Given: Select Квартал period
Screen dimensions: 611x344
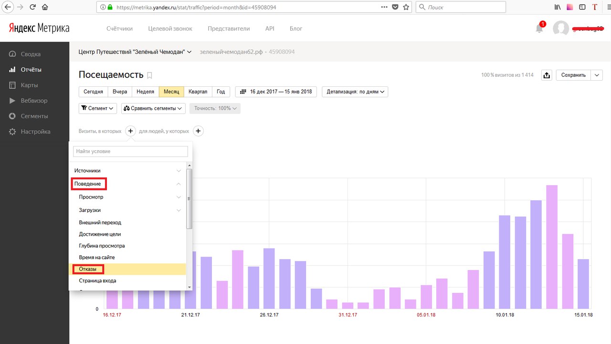Looking at the screenshot, I should [198, 92].
